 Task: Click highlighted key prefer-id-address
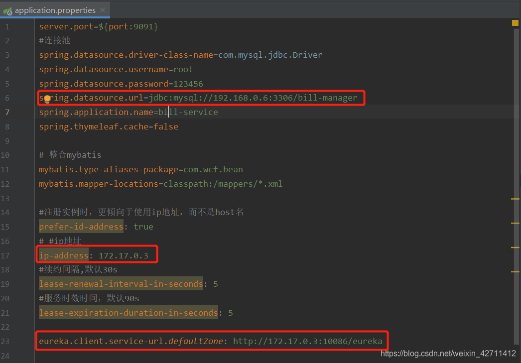tap(81, 227)
